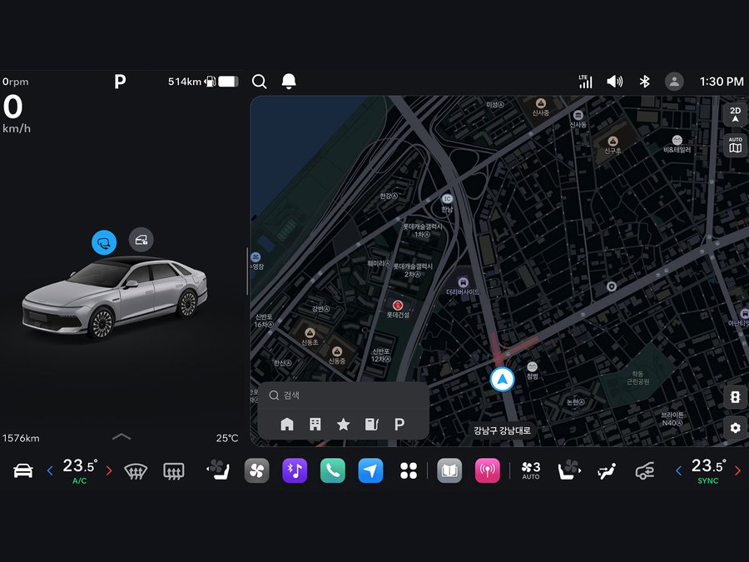Open map settings with the gear icon

click(x=735, y=428)
